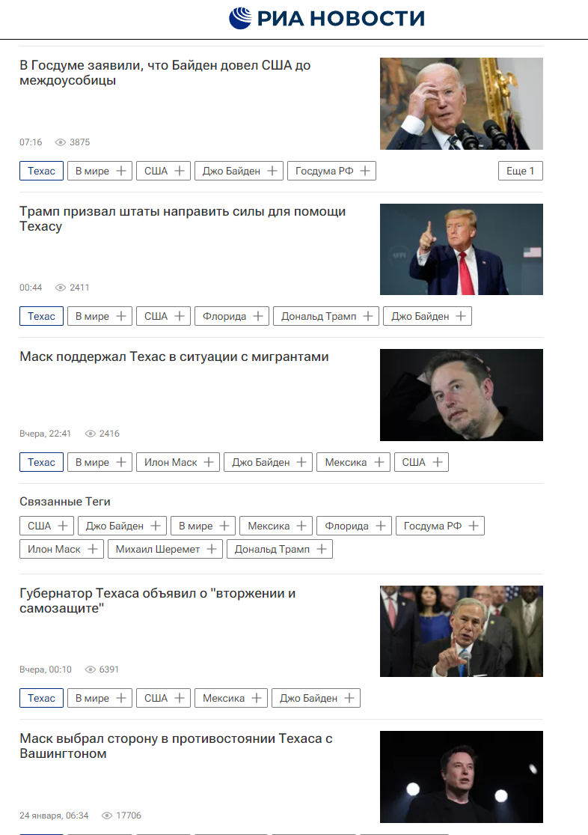Toggle Техас tag under Musk migrants article
588x835 pixels.
41,462
